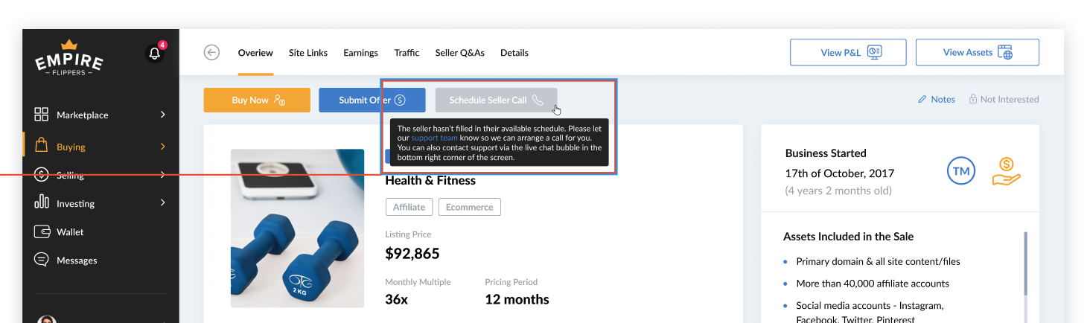Click the View P&L button
The height and width of the screenshot is (323, 1087).
click(x=848, y=52)
